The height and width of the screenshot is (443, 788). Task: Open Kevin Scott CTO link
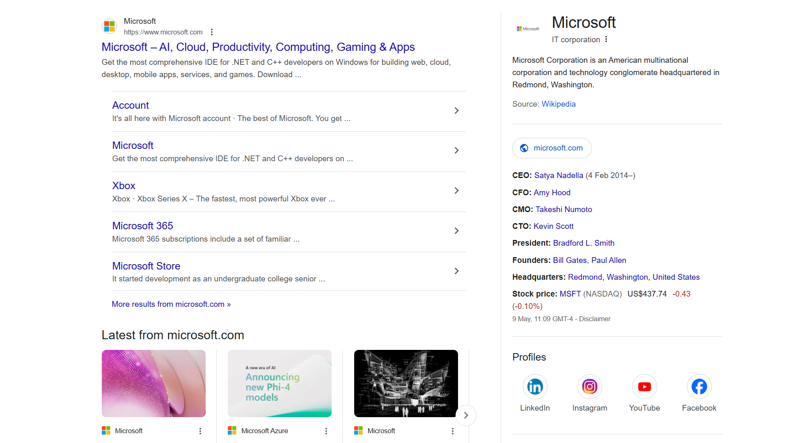pyautogui.click(x=554, y=226)
